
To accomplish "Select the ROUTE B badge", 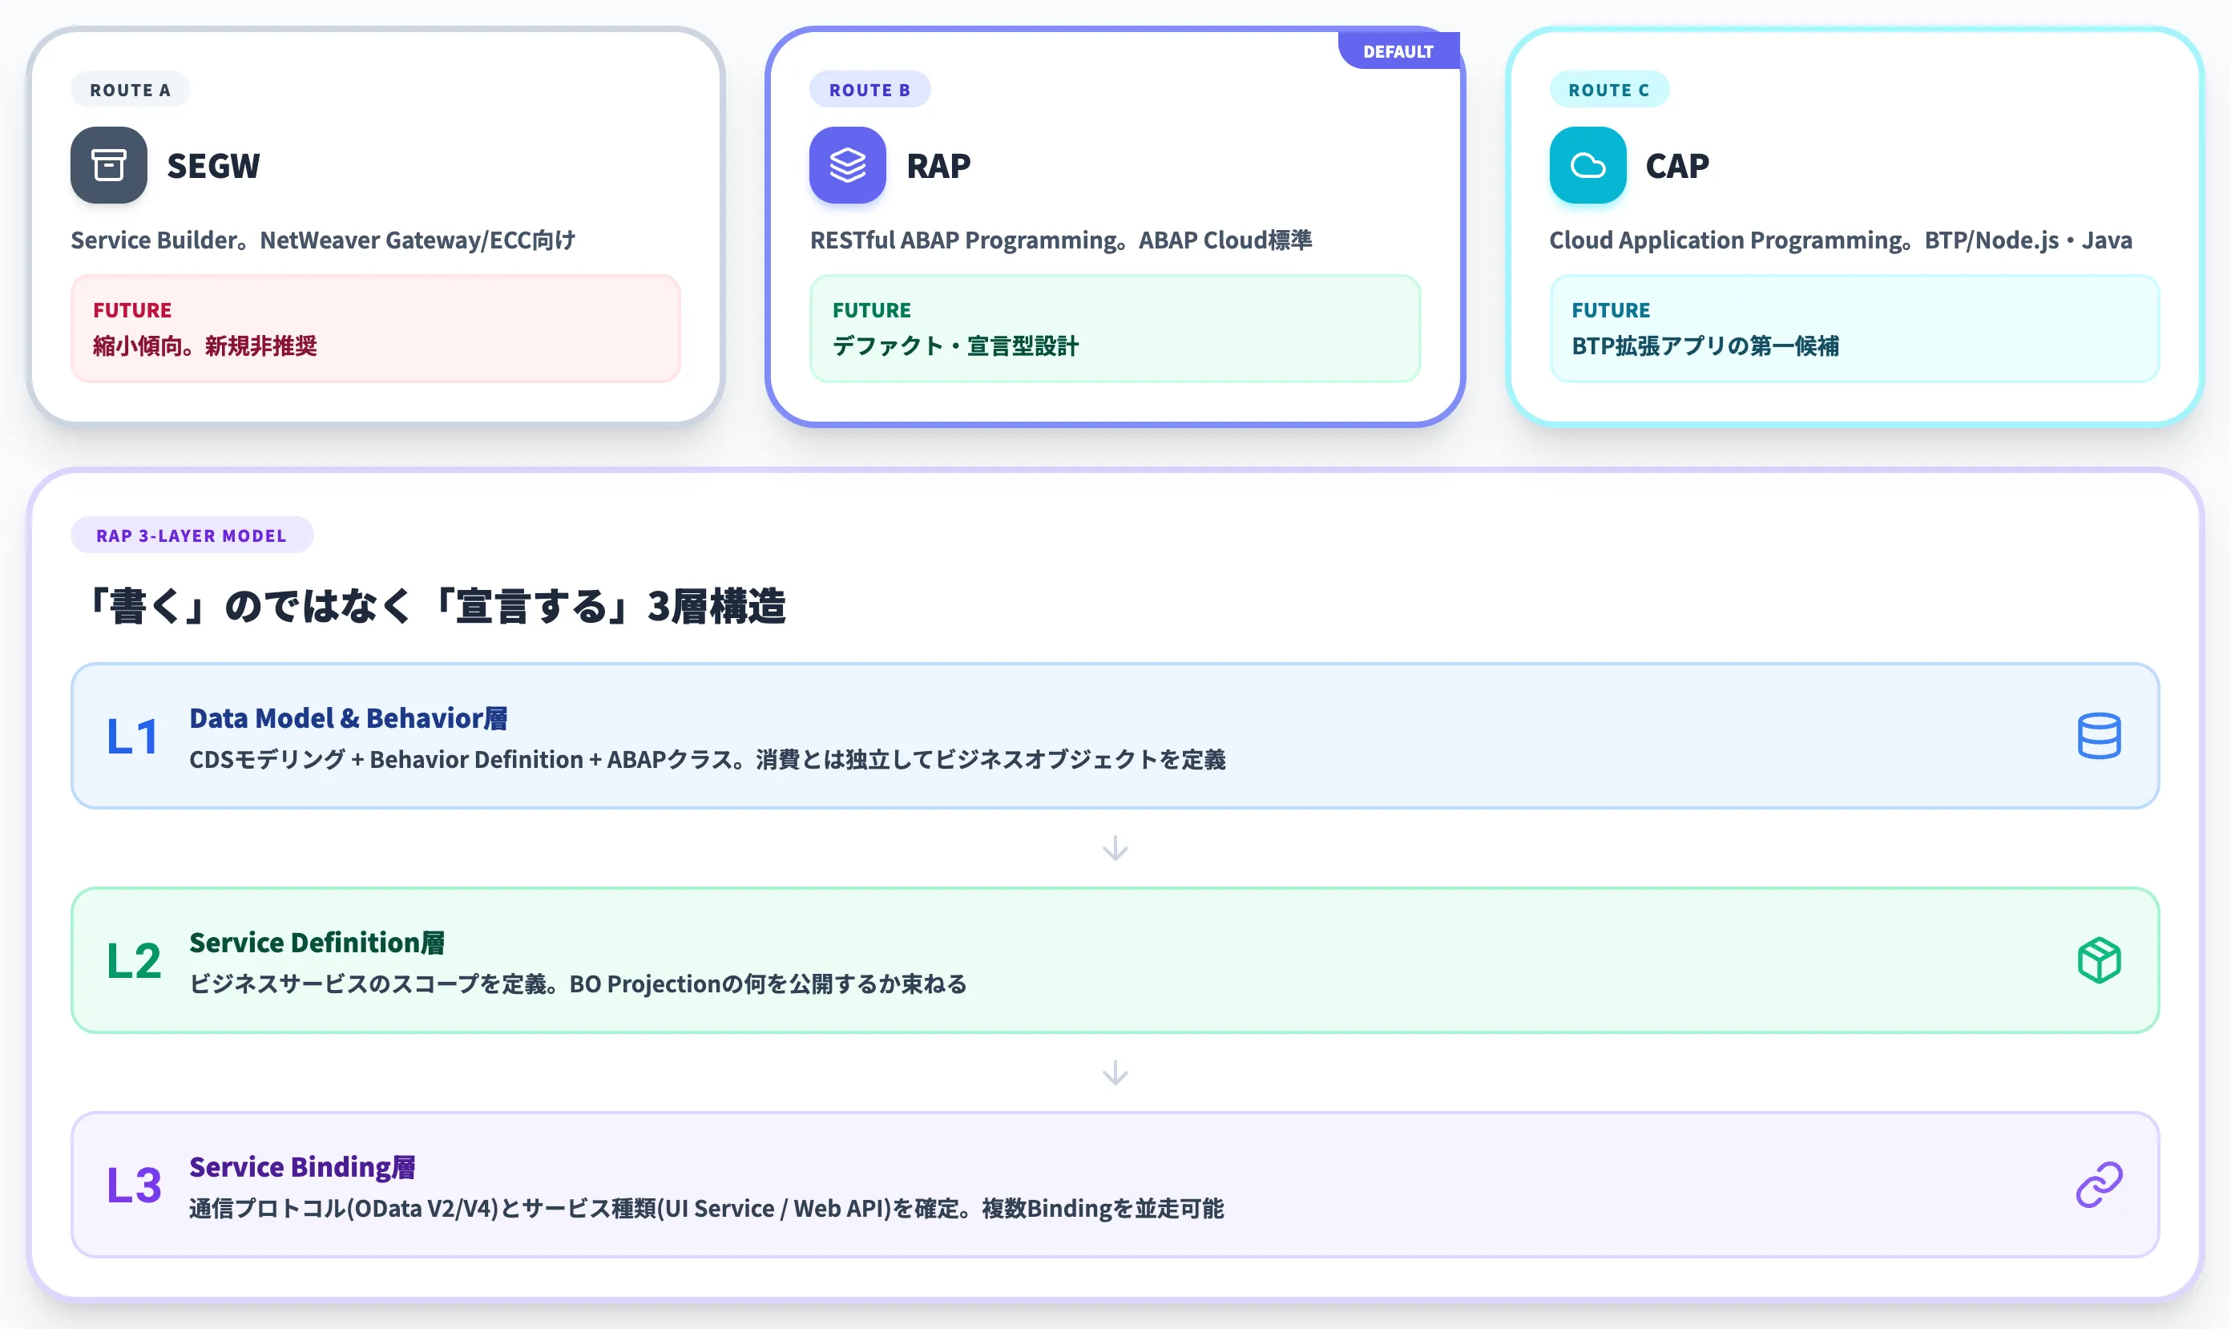I will (x=869, y=90).
